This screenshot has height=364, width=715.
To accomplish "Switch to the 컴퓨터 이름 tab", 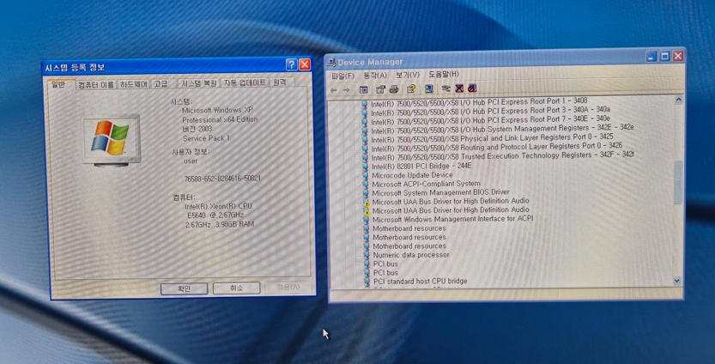I will pos(96,85).
